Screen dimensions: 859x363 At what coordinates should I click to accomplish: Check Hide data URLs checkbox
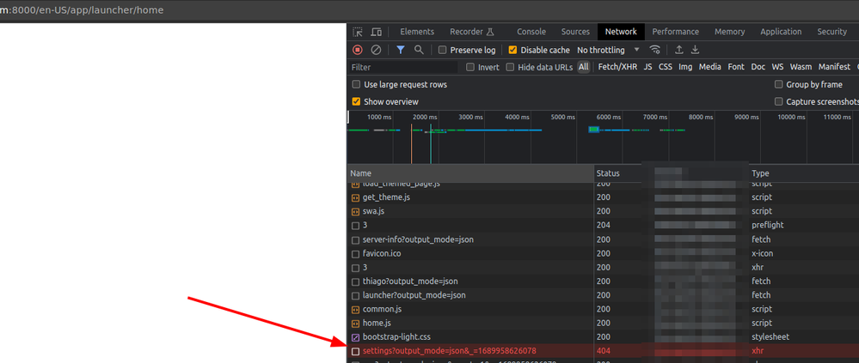pyautogui.click(x=510, y=67)
